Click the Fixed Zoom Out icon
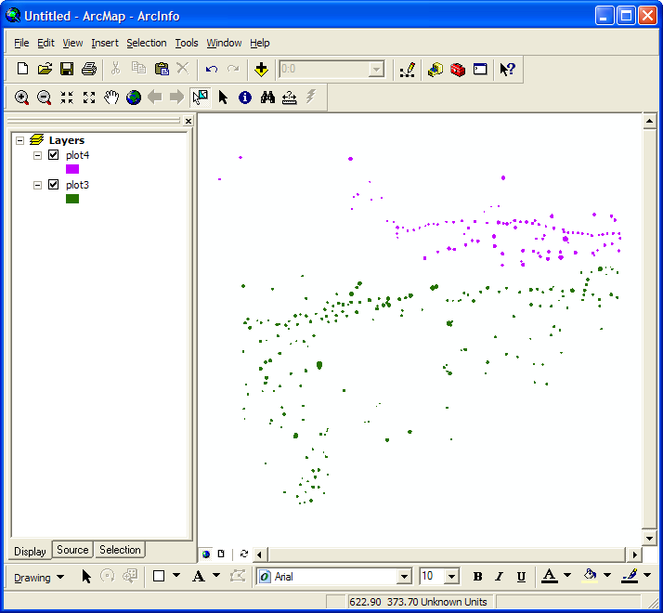This screenshot has height=613, width=663. 89,98
